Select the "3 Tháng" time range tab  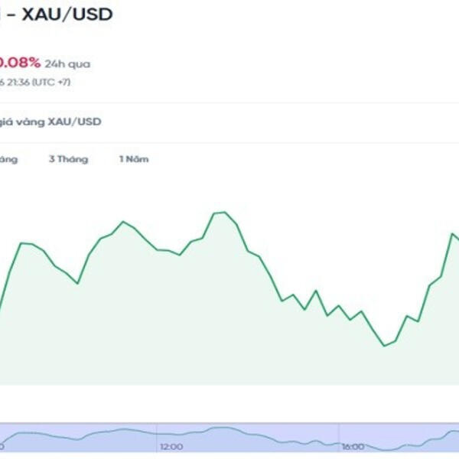[68, 159]
